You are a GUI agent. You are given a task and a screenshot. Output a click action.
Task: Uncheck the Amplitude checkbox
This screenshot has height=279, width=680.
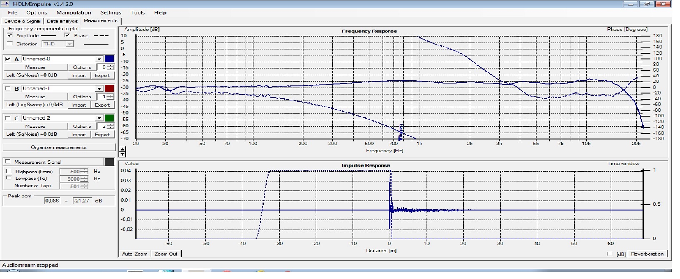click(10, 35)
